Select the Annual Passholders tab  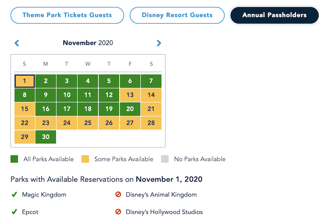(274, 15)
